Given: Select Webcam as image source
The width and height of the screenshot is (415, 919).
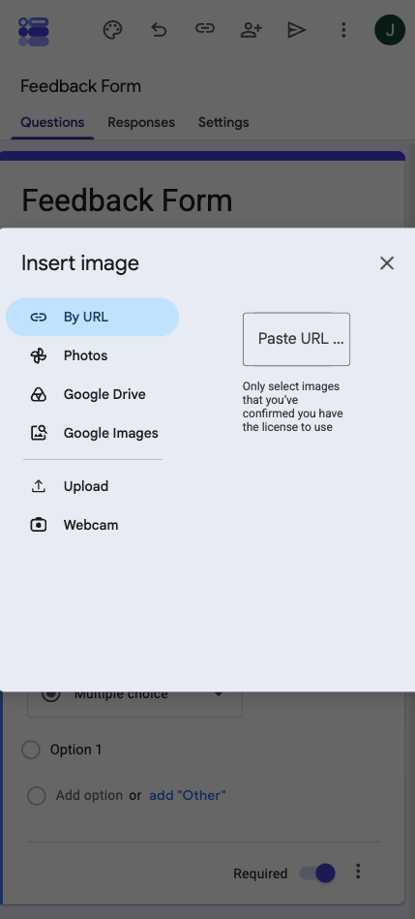Looking at the screenshot, I should click(93, 525).
